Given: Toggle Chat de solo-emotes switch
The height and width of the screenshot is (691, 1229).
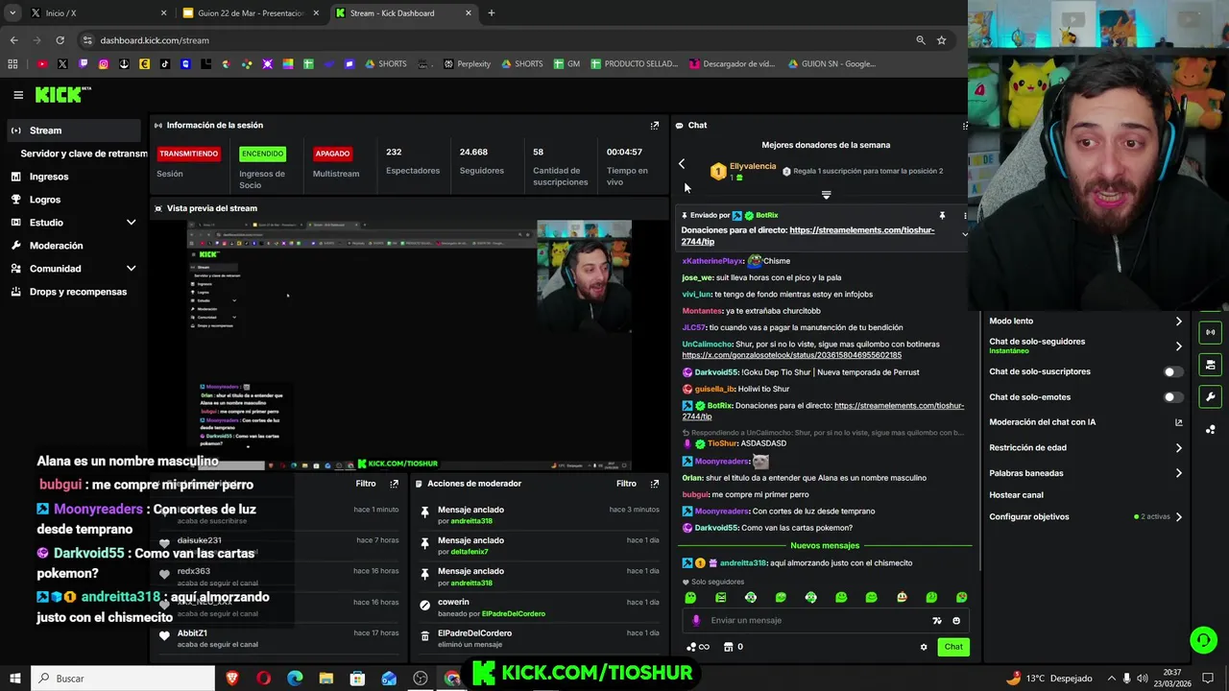Looking at the screenshot, I should [1172, 396].
